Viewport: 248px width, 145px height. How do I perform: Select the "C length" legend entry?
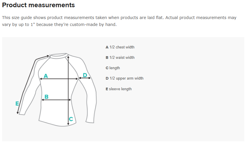113,68
